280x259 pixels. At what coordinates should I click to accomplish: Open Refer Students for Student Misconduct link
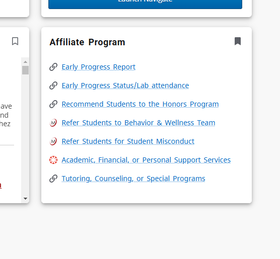(128, 141)
